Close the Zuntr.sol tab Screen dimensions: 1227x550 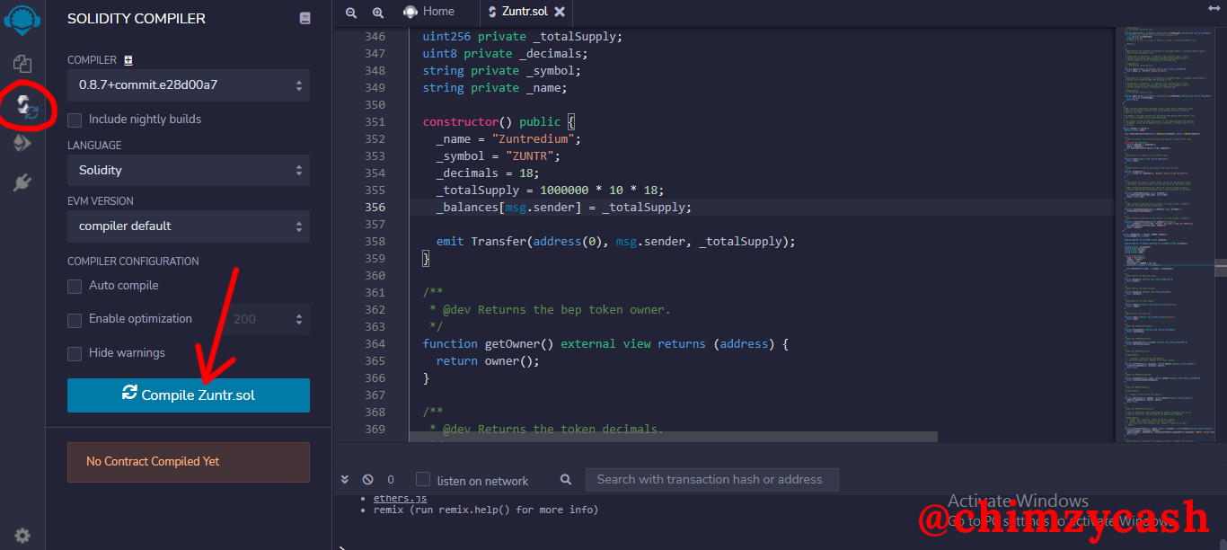click(560, 12)
